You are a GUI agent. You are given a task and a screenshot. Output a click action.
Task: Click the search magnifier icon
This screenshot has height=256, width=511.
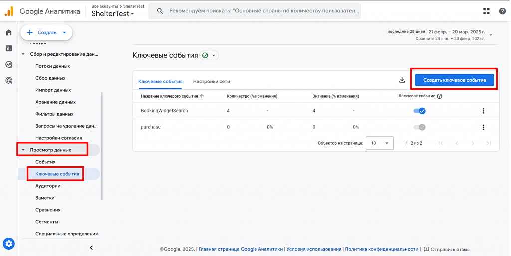160,11
